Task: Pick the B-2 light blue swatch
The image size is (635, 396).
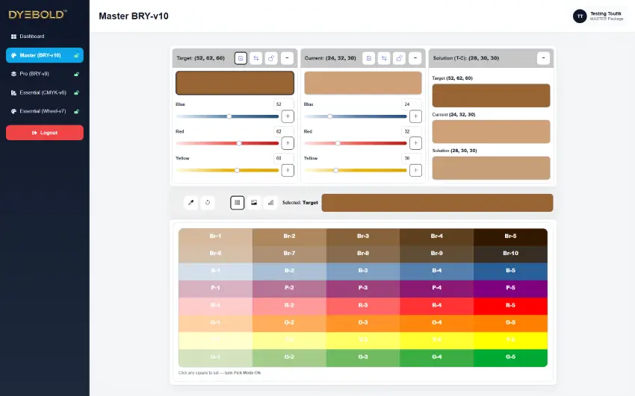Action: [x=289, y=271]
